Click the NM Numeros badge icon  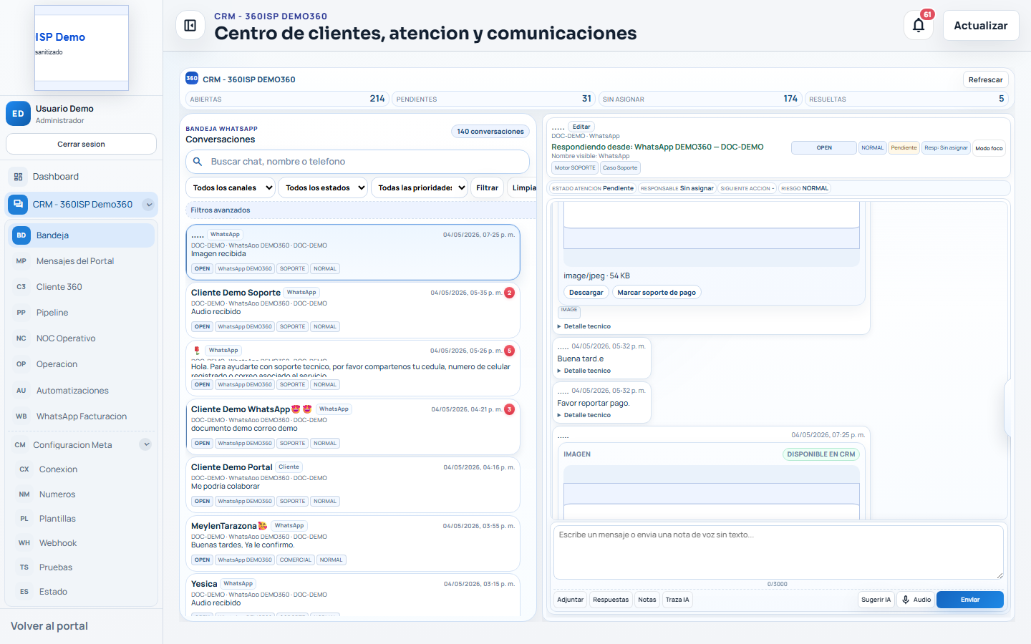tap(24, 494)
